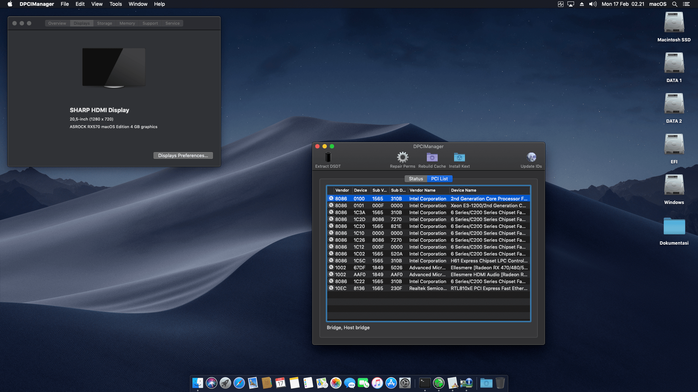Click the Repair Perms gear icon
The height and width of the screenshot is (392, 698).
pos(402,157)
